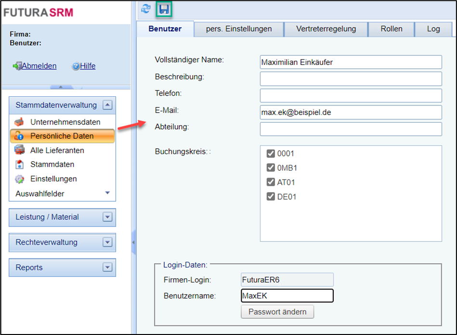Expand the Rechteverwaltung panel
The width and height of the screenshot is (457, 335).
(x=107, y=243)
